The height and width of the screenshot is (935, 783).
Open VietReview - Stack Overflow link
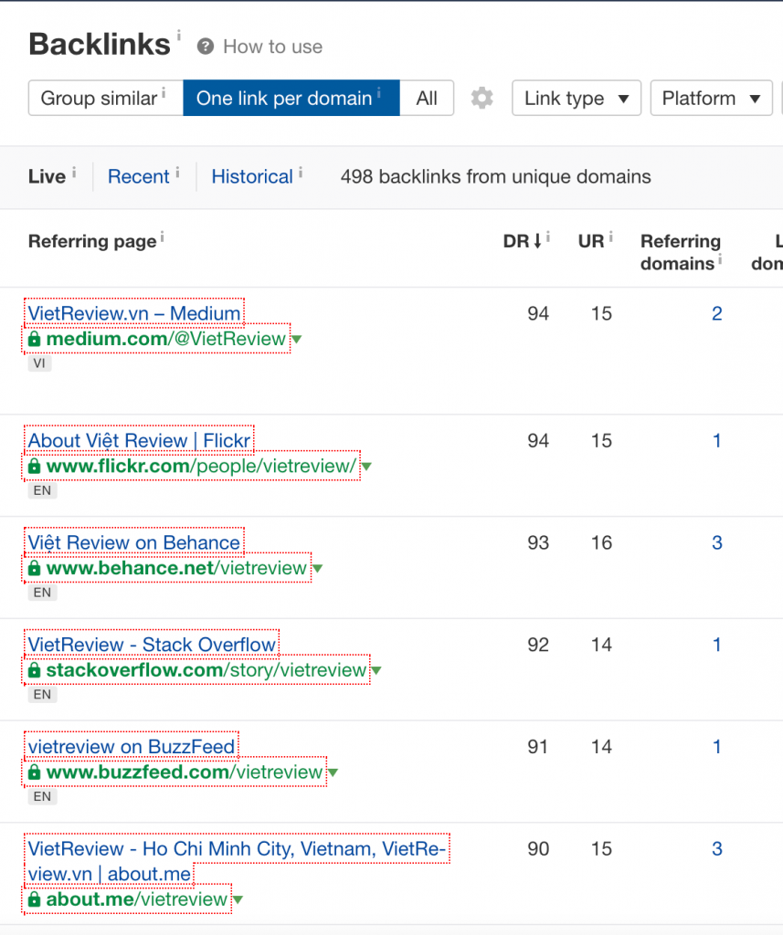(152, 644)
